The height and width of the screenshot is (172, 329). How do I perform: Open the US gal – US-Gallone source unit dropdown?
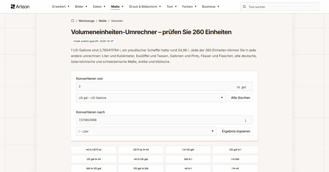coord(151,98)
